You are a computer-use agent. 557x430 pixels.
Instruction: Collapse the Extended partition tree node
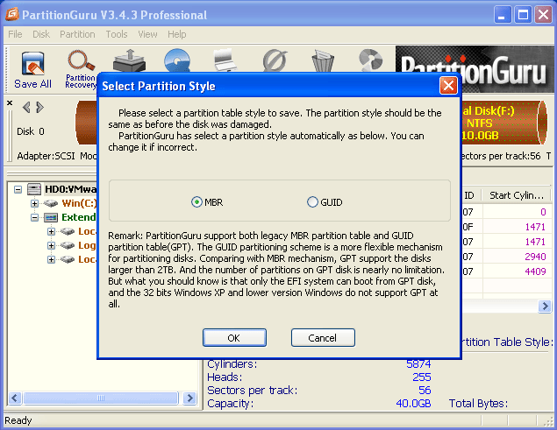point(34,217)
